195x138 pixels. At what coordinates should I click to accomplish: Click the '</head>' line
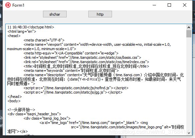click(x=15, y=97)
